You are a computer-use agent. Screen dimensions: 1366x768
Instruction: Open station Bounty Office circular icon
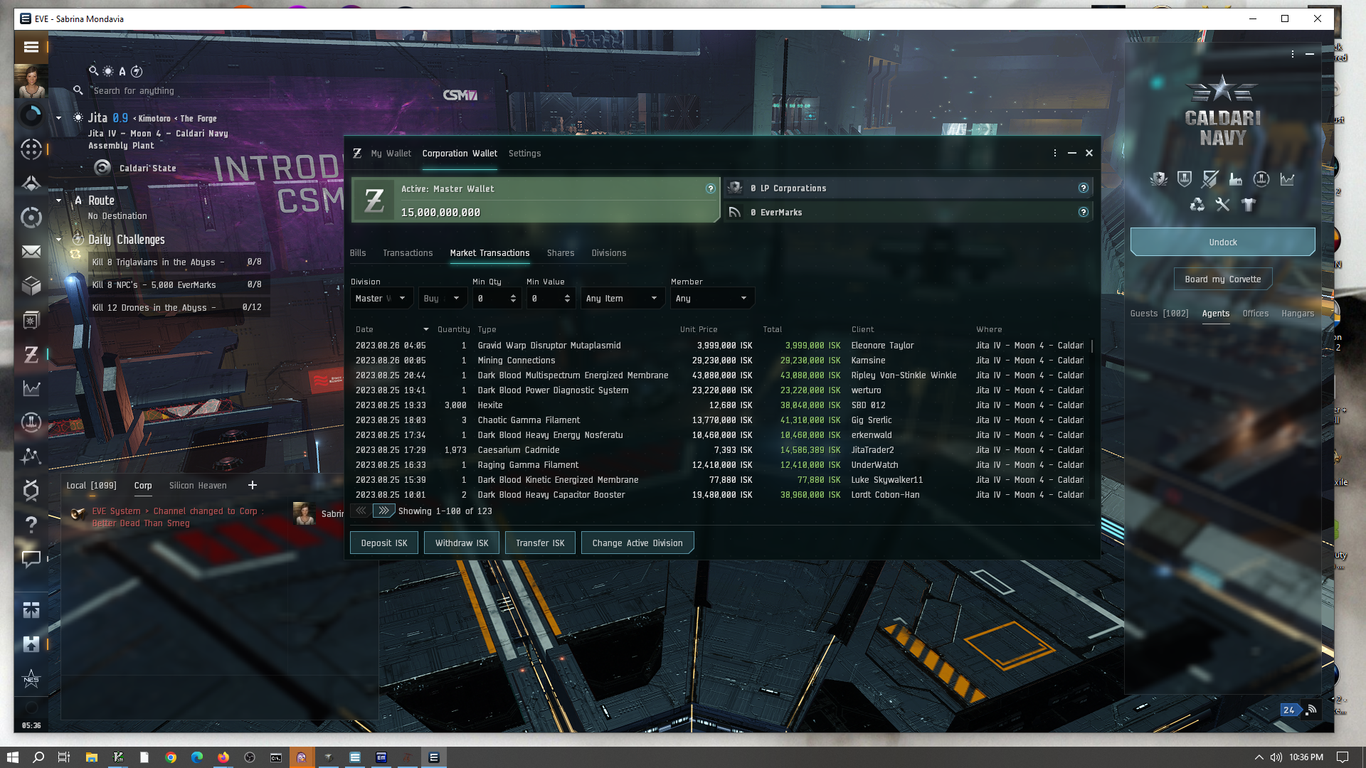tap(1261, 179)
